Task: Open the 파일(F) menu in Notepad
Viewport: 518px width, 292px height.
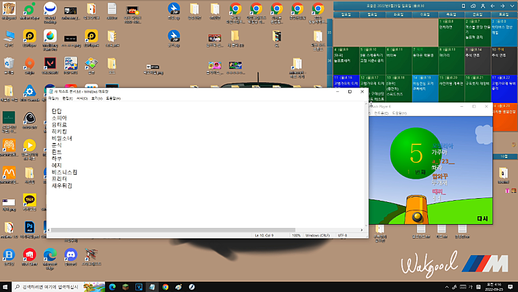Action: pos(53,98)
